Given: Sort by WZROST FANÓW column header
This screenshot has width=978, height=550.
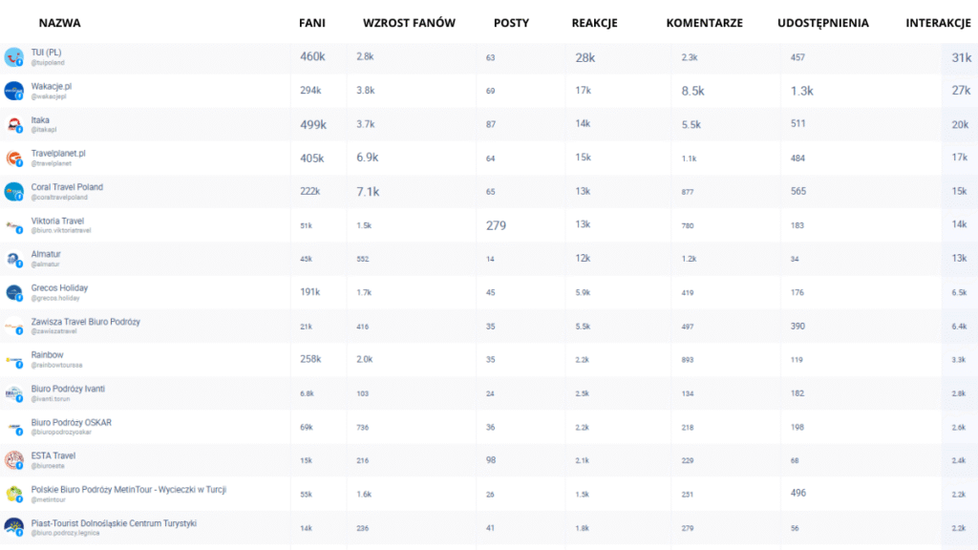Looking at the screenshot, I should 409,23.
